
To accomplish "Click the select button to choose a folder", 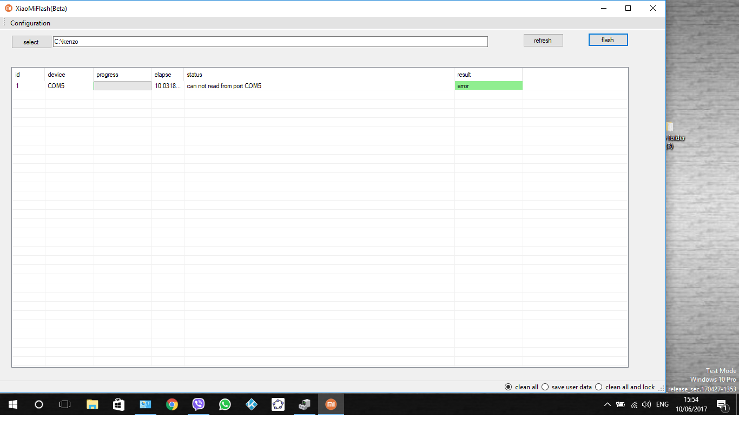I will point(31,42).
